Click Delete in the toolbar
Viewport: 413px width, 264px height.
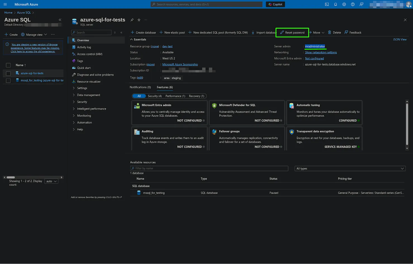pos(334,32)
